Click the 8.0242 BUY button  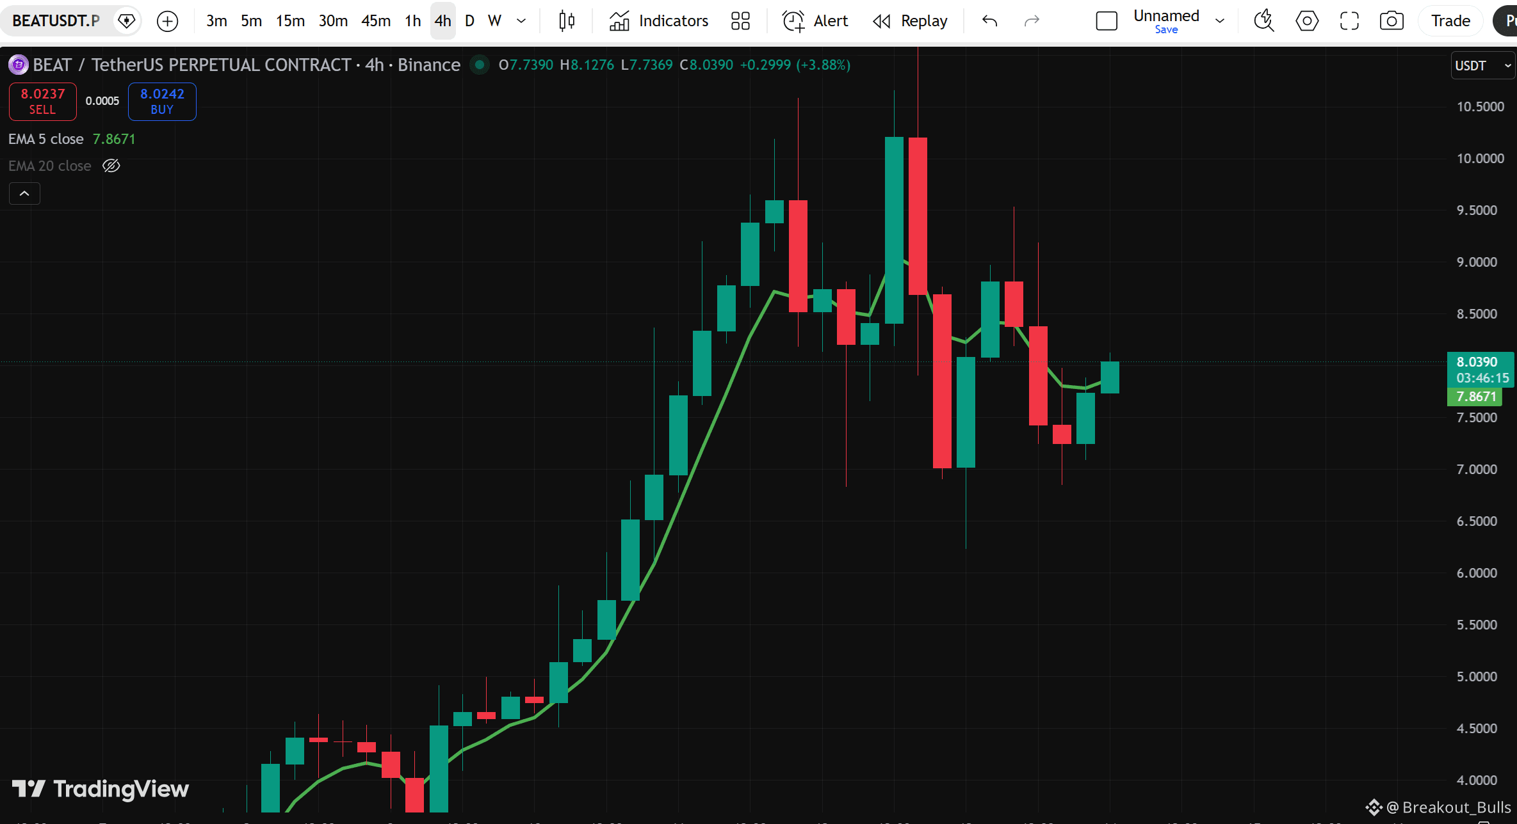point(162,102)
